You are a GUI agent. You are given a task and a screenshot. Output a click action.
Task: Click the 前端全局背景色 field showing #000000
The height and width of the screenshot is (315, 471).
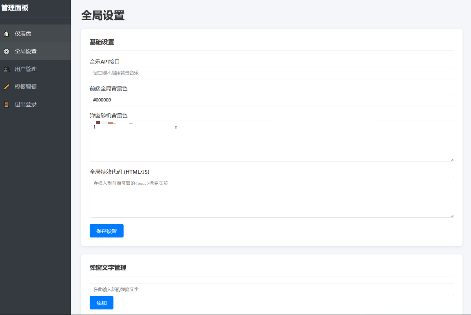(x=272, y=100)
